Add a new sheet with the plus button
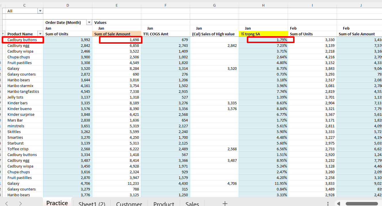Screen dimensions: 382x206 point(225,203)
